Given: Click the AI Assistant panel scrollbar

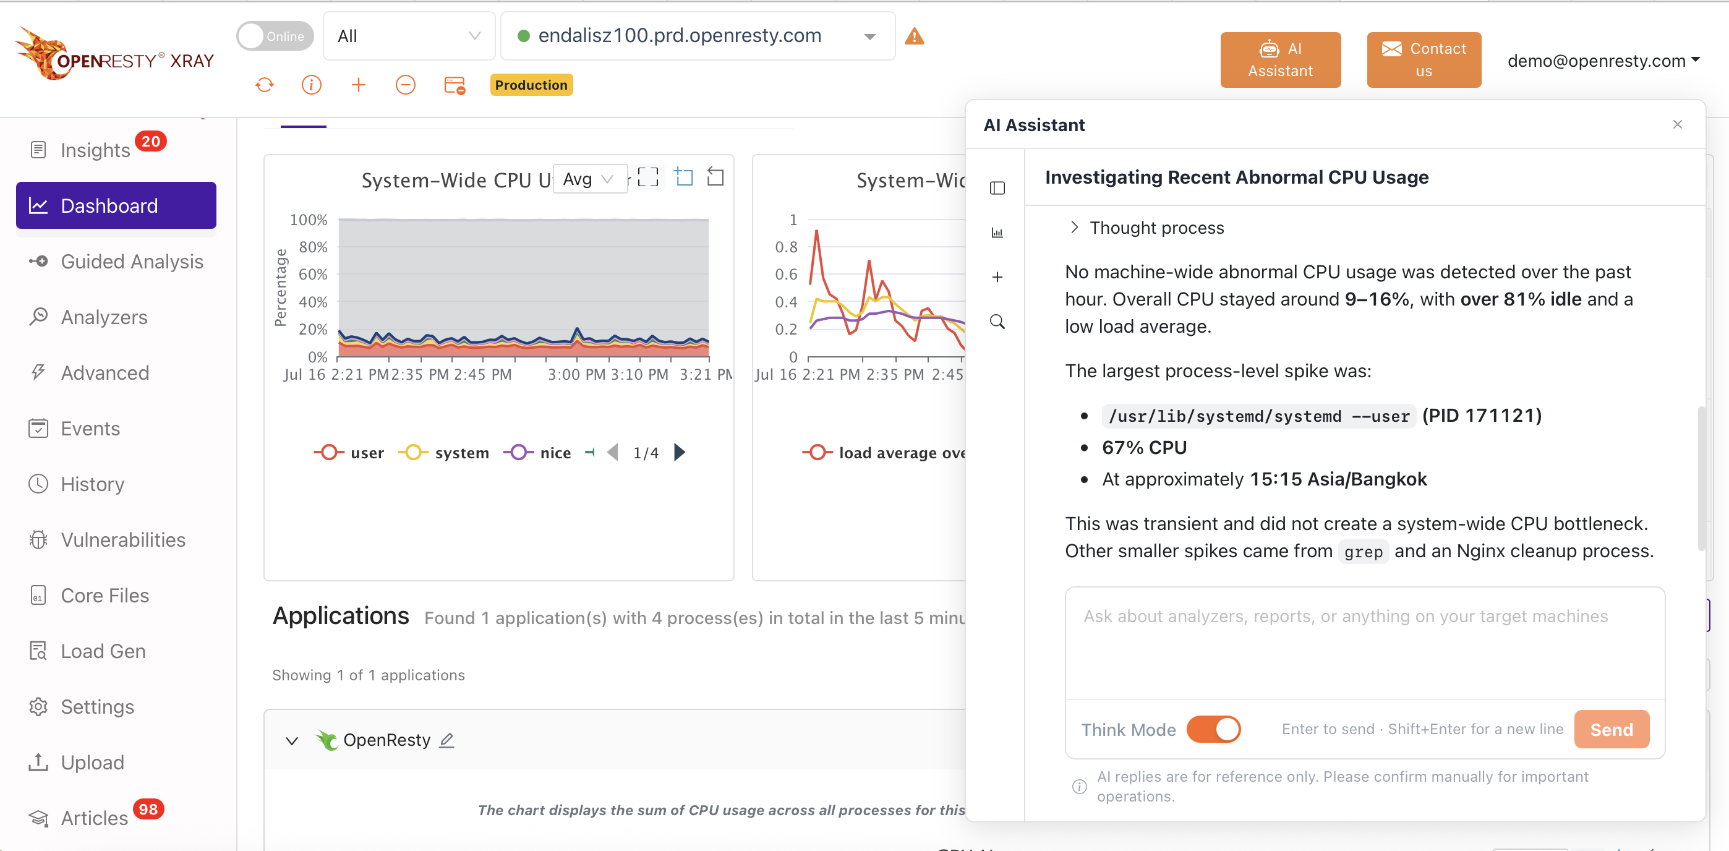Looking at the screenshot, I should point(1701,478).
